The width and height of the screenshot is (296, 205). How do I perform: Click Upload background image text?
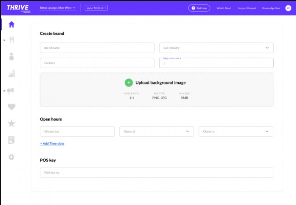pos(161,83)
